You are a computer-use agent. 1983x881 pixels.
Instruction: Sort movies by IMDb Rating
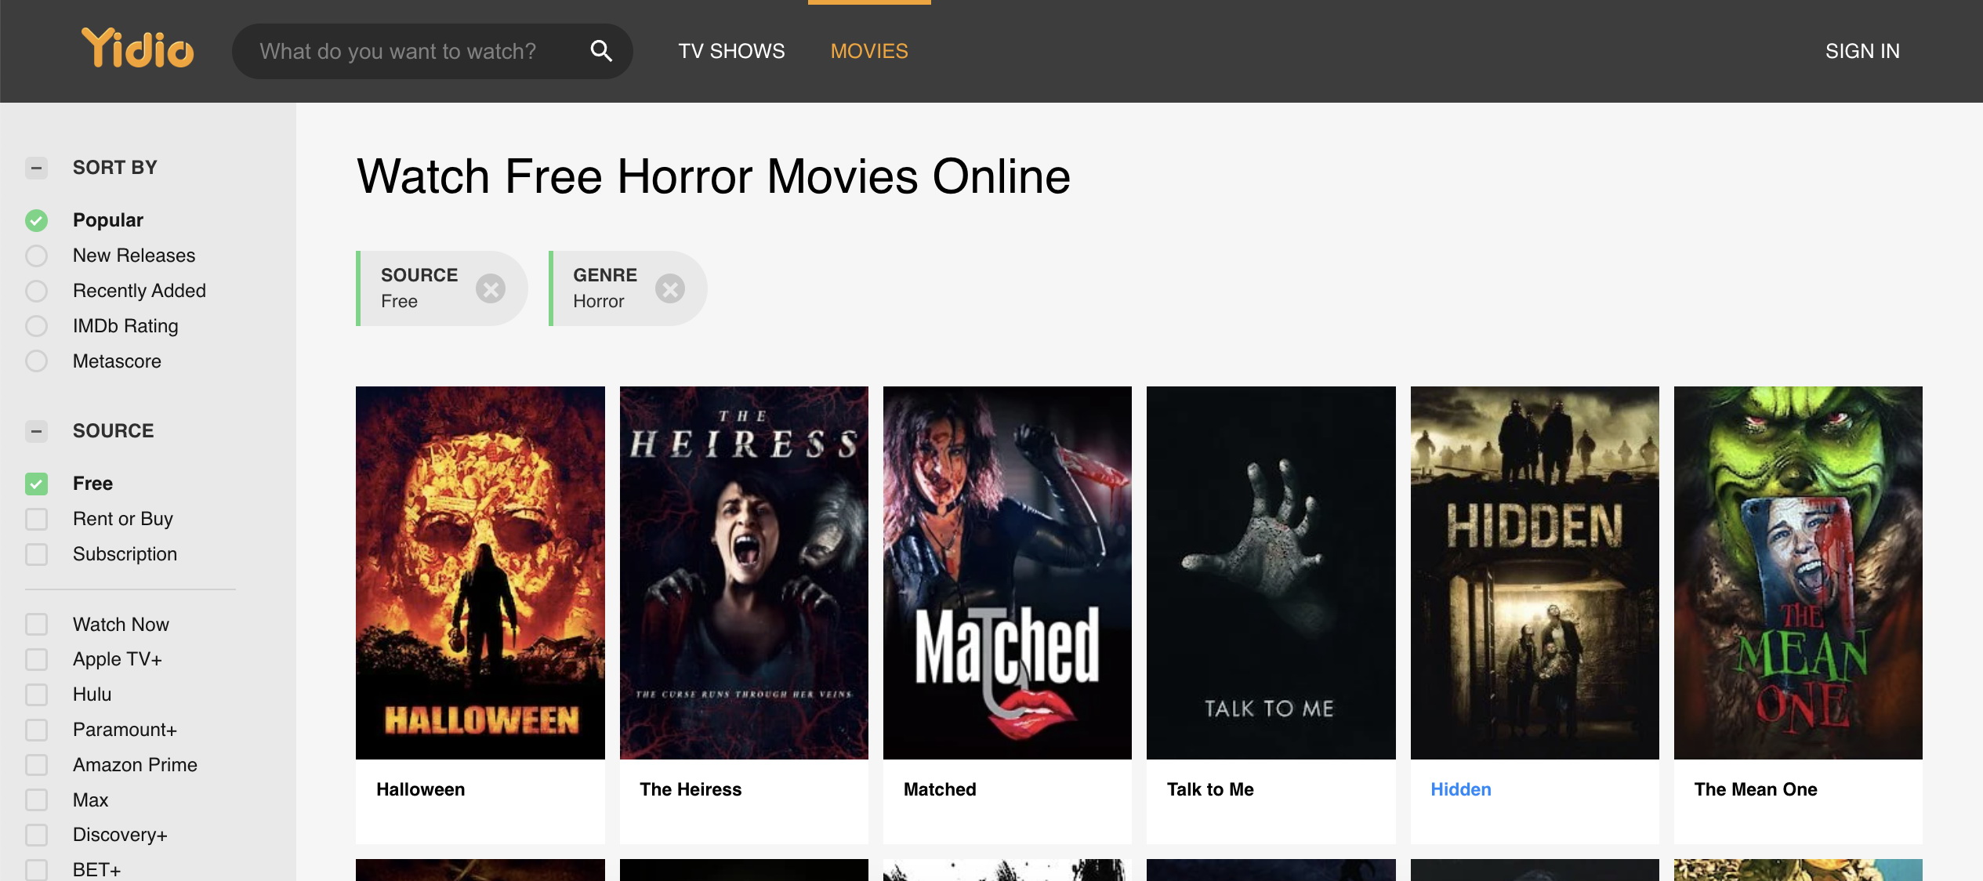coord(36,326)
